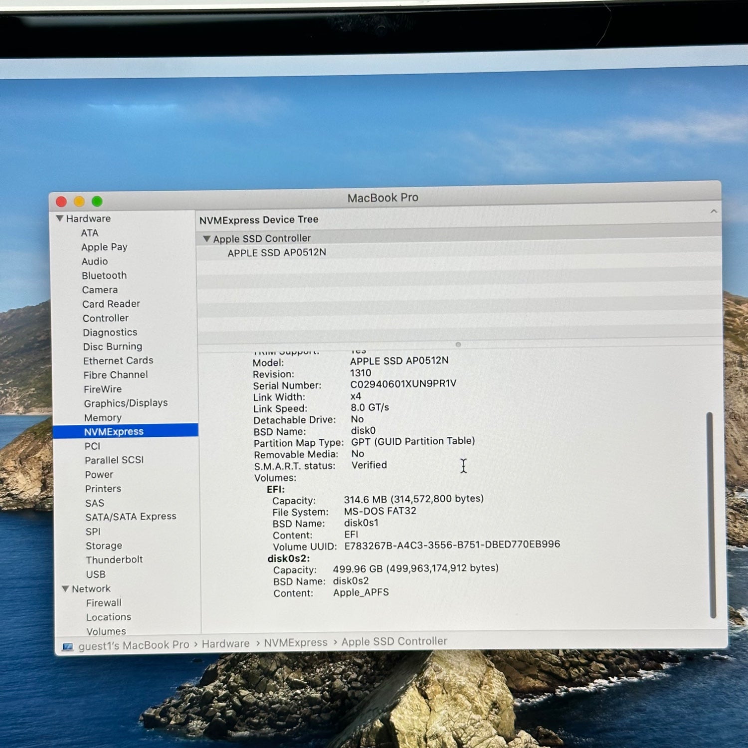Collapse the Apple SSD Controller disclosure triangle
The image size is (748, 748).
[x=206, y=239]
